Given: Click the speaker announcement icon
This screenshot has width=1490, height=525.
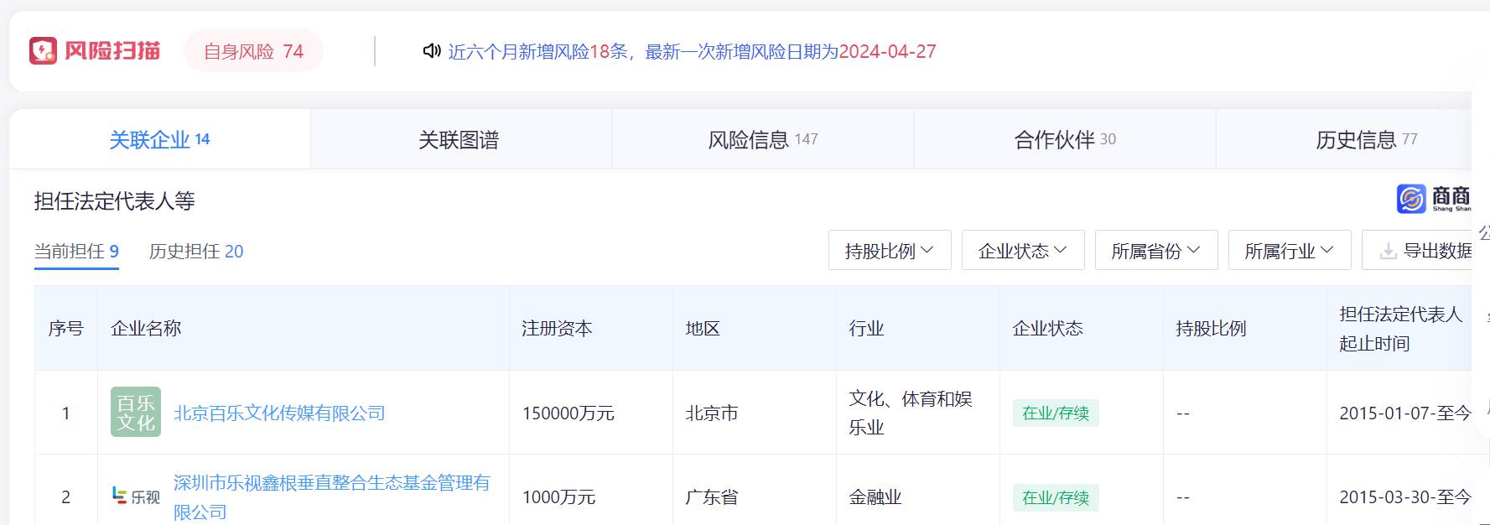Looking at the screenshot, I should pyautogui.click(x=432, y=51).
